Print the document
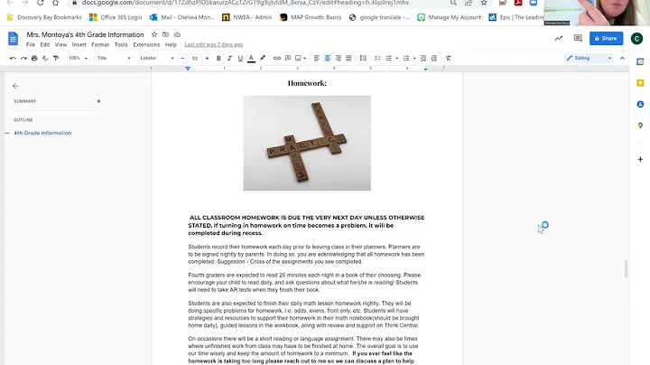Image resolution: width=650 pixels, height=365 pixels. tap(34, 58)
